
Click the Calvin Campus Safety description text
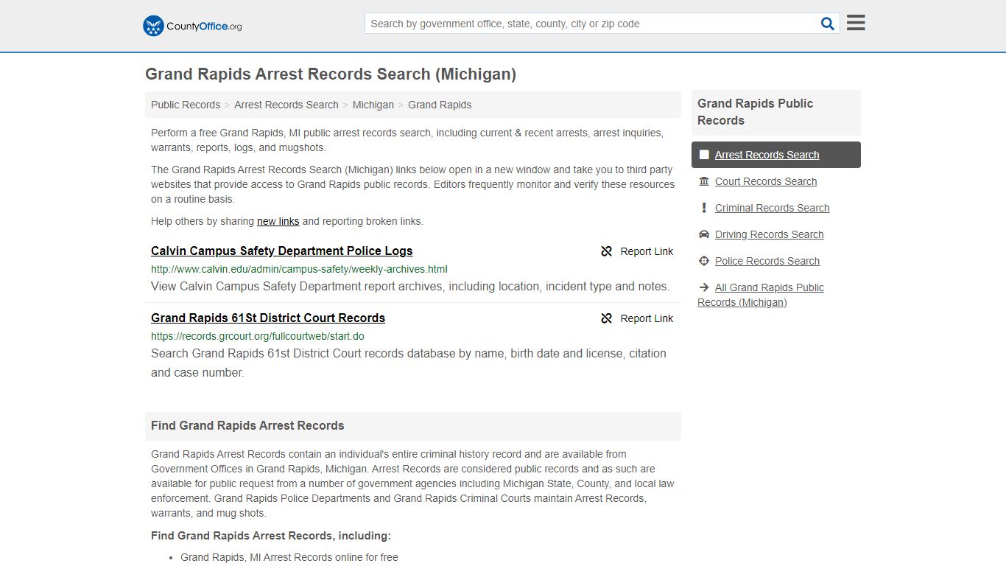pyautogui.click(x=410, y=287)
